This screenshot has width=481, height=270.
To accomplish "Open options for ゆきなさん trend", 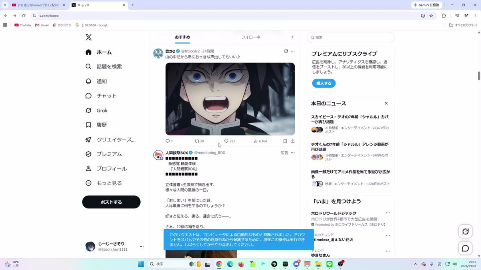I will (x=387, y=250).
